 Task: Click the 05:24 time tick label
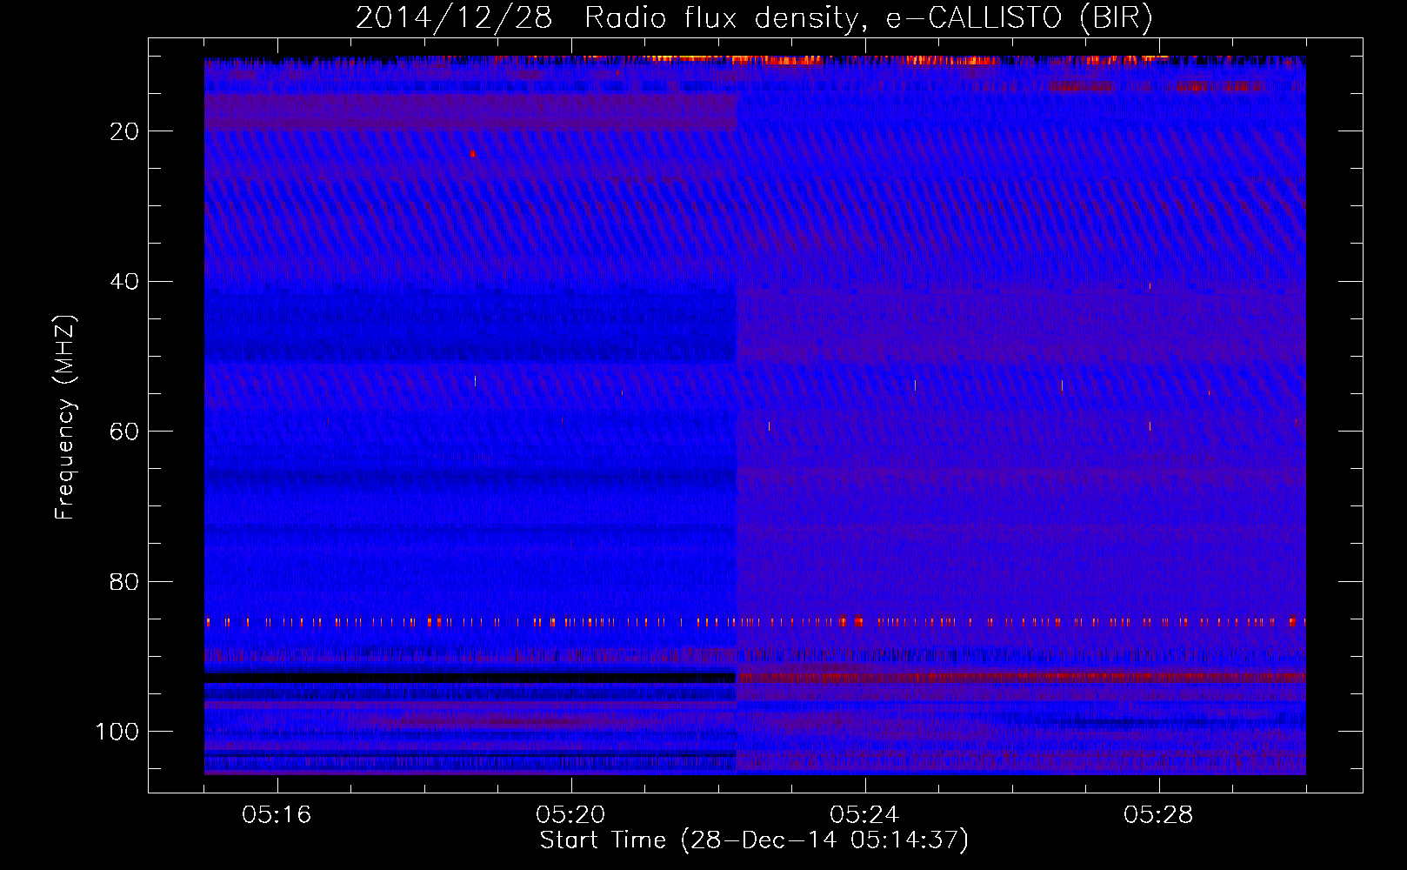coord(864,815)
